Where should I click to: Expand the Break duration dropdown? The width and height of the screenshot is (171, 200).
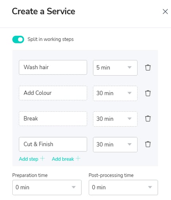115,119
